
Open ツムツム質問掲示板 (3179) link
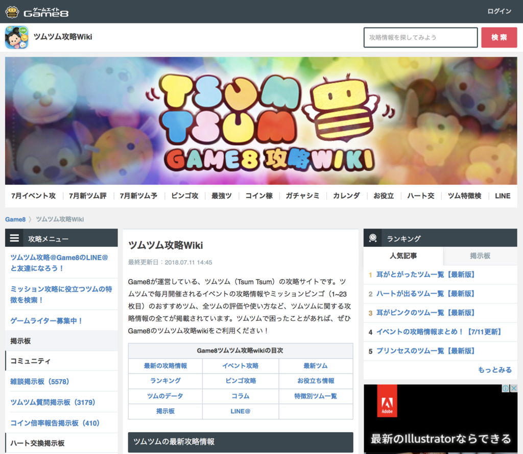[53, 402]
